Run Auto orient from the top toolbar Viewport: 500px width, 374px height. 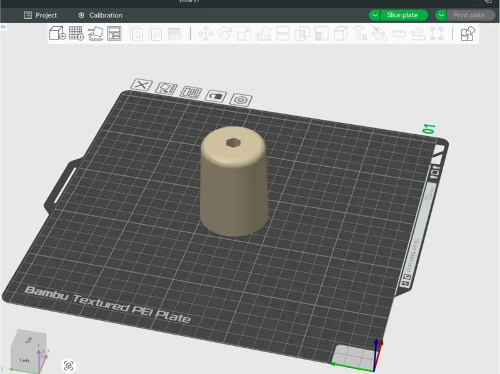[x=96, y=34]
